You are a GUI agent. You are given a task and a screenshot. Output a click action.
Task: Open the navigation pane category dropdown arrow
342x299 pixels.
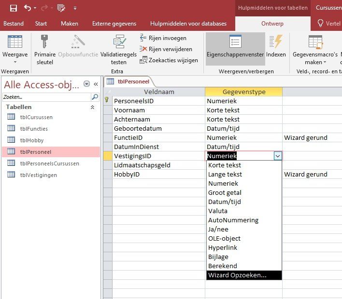point(86,84)
